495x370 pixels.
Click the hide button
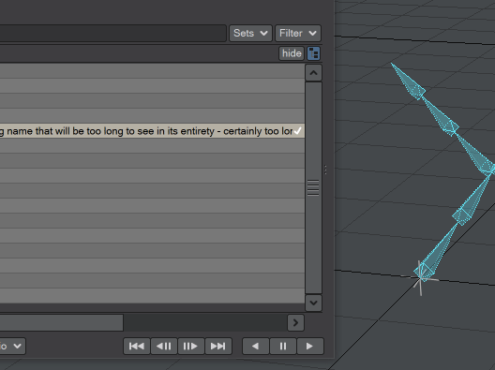pos(292,53)
